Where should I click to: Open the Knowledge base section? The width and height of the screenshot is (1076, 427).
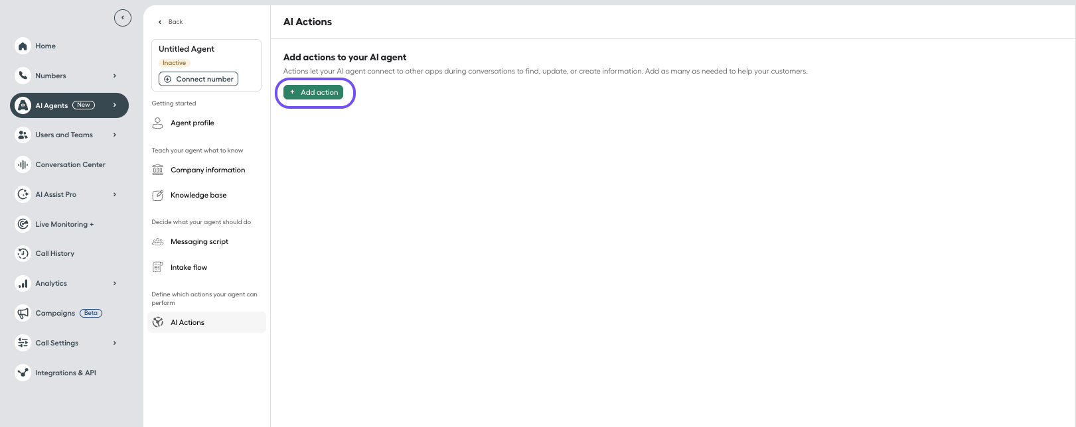click(x=198, y=195)
